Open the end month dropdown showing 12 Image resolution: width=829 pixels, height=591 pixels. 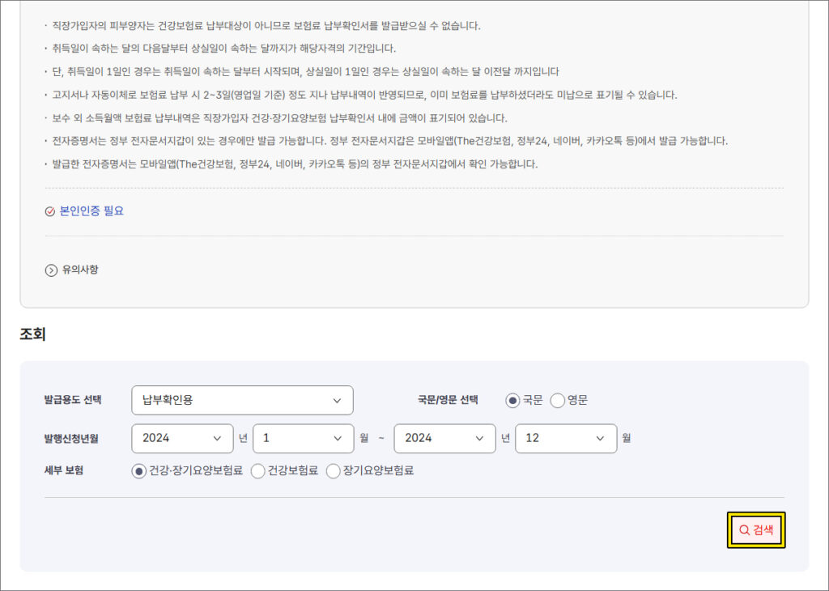[565, 438]
